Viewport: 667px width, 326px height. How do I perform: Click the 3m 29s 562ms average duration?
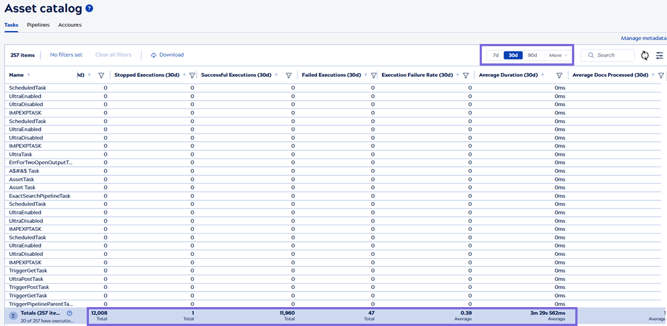(x=547, y=313)
